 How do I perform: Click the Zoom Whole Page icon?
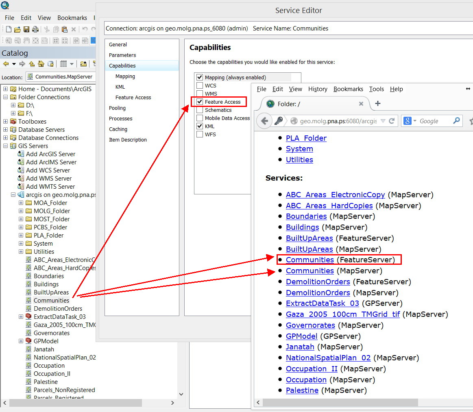36,40
